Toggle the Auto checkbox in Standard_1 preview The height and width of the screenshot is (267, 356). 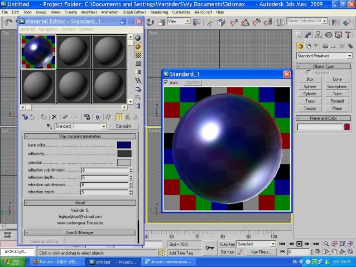coord(166,82)
